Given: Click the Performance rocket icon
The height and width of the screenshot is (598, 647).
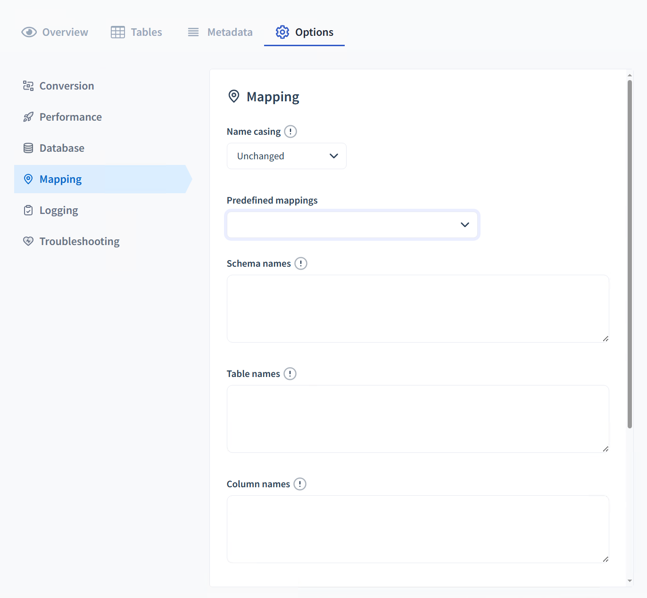Looking at the screenshot, I should pyautogui.click(x=28, y=117).
